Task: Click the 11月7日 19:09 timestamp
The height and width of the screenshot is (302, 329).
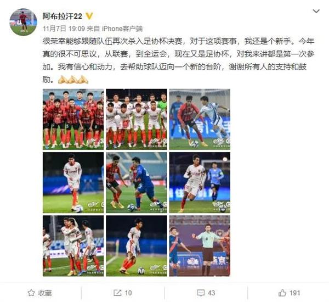Action: pyautogui.click(x=64, y=29)
